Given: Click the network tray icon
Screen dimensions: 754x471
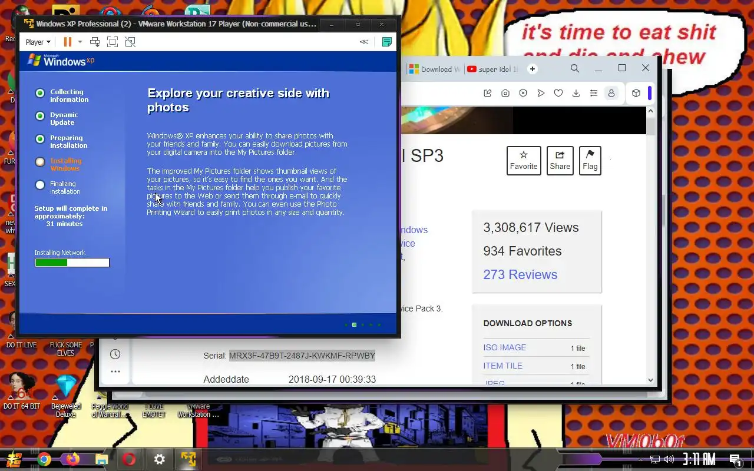Looking at the screenshot, I should tap(655, 459).
